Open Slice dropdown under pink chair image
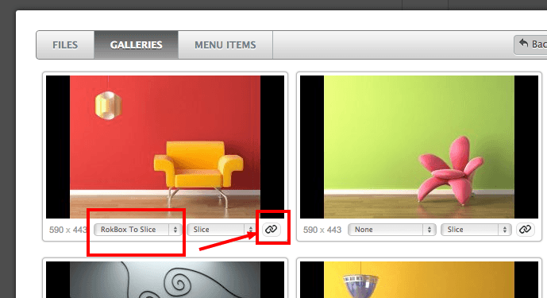547x298 pixels. click(x=476, y=230)
